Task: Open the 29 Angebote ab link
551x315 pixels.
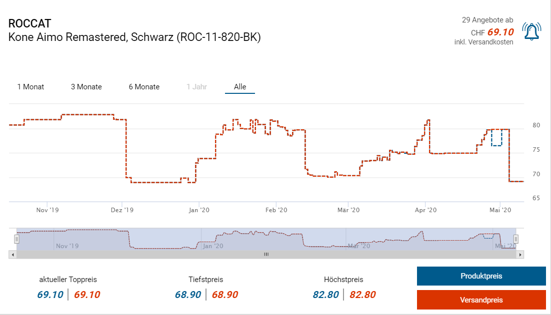Action: (487, 20)
